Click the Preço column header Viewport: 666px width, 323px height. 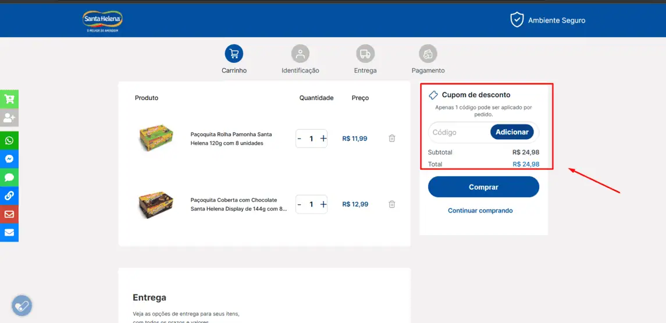[360, 98]
